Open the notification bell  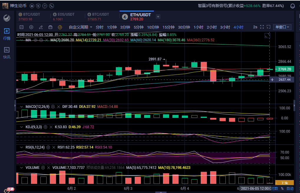(293, 6)
